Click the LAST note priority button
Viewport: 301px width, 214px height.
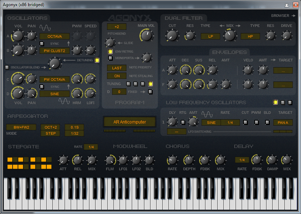click(x=117, y=68)
